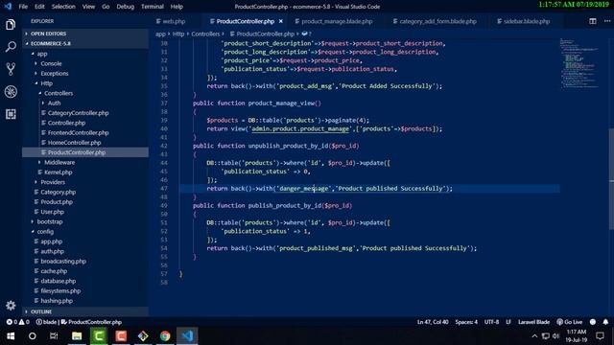Viewport: 614px width, 345px height.
Task: Open the green Camtasia taskbar icon
Action: point(99,336)
